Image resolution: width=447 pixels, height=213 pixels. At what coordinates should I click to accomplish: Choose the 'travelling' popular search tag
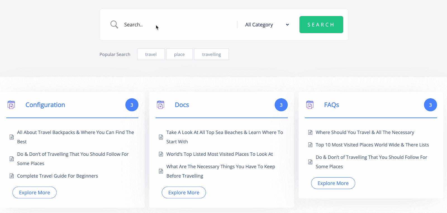pos(211,54)
